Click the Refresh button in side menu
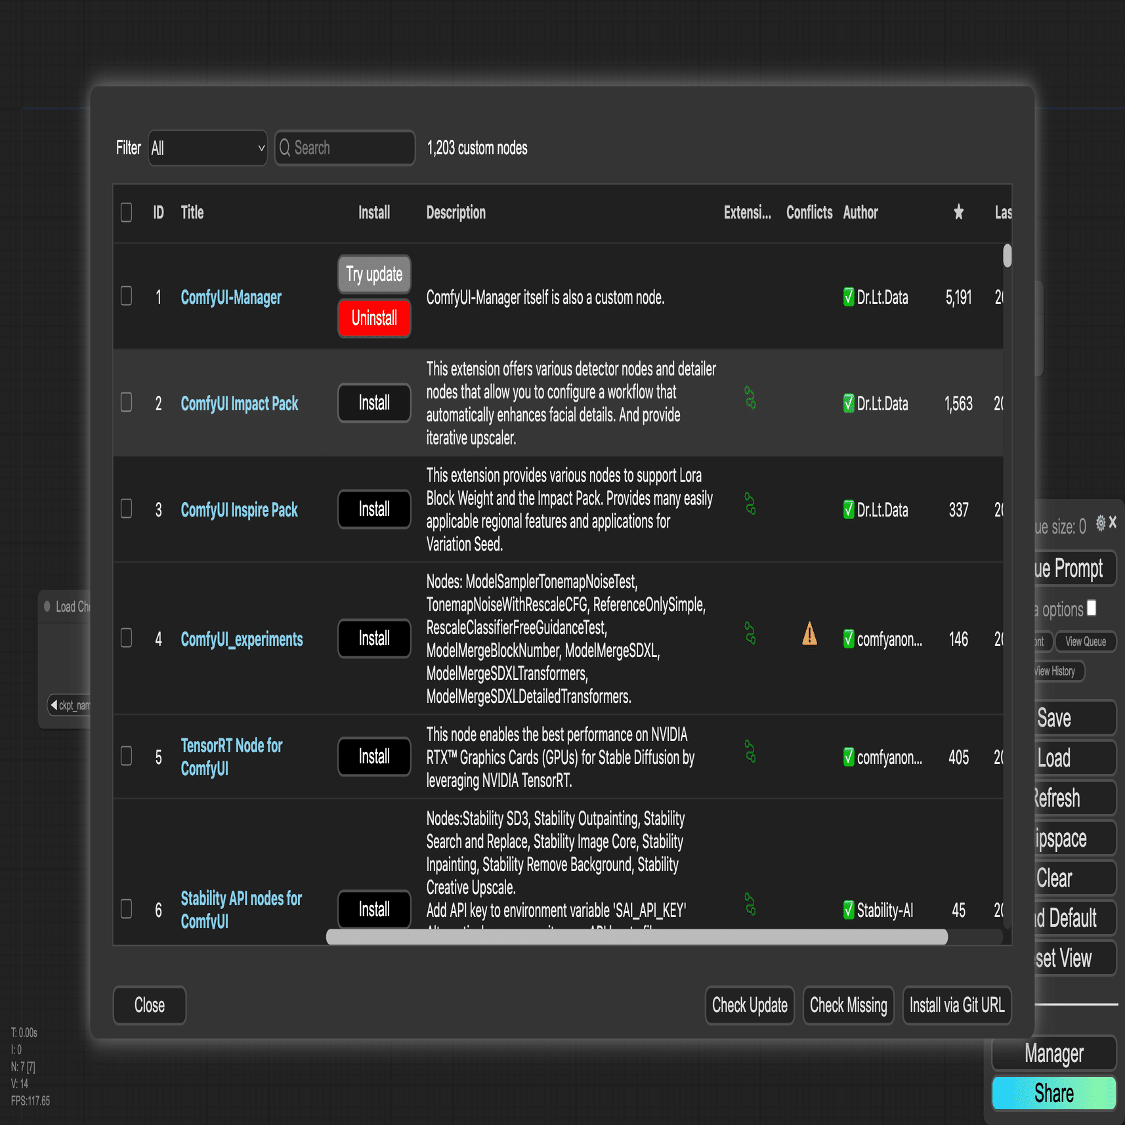1125x1125 pixels. (1075, 798)
